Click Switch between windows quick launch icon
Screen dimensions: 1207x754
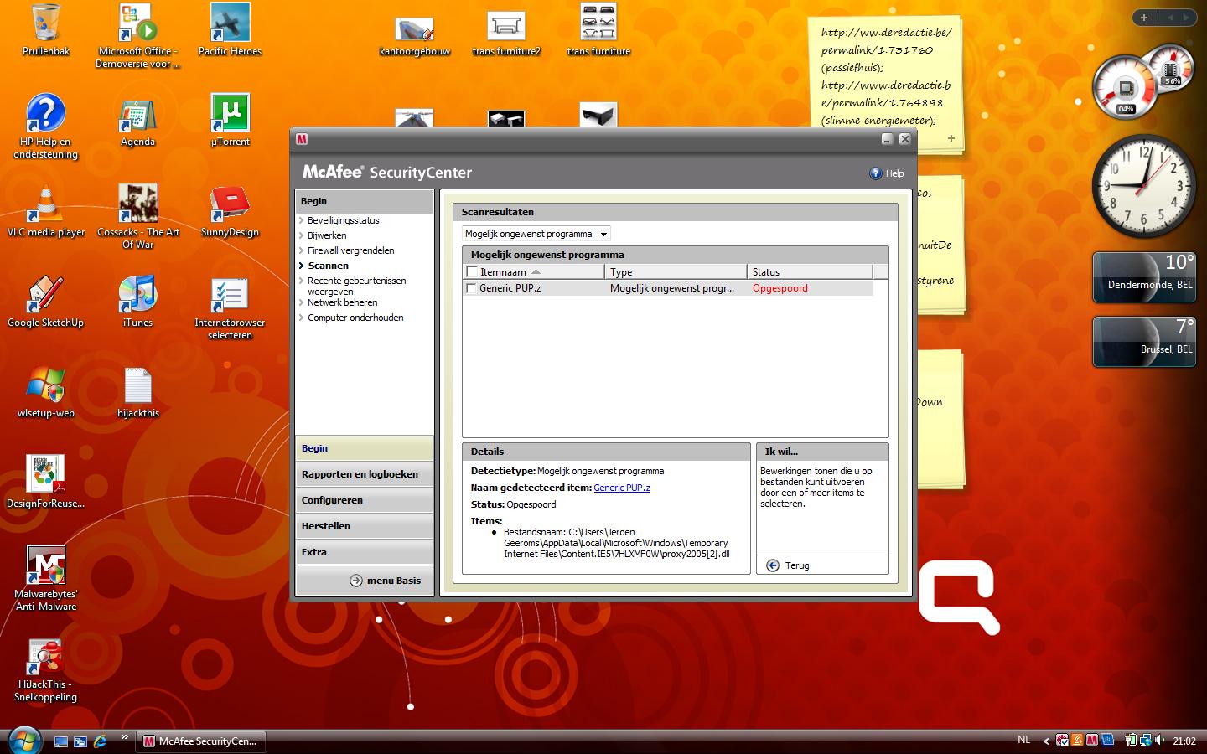pos(80,741)
